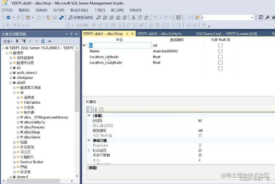The width and height of the screenshot is (275, 184).
Task: Select dbo.__EFMigrationsHistory table
Action: 46,117
